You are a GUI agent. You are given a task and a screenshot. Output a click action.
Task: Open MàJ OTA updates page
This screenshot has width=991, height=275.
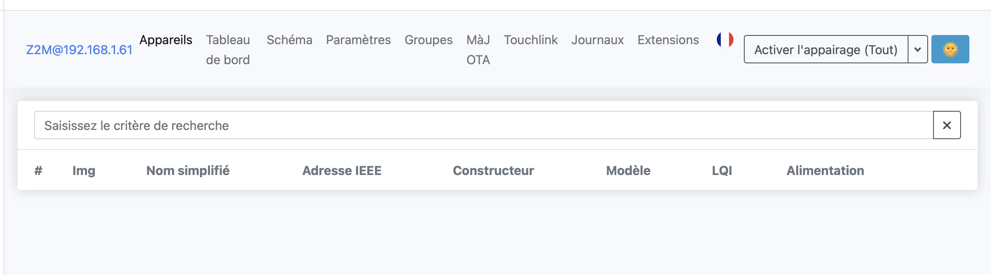tap(478, 50)
